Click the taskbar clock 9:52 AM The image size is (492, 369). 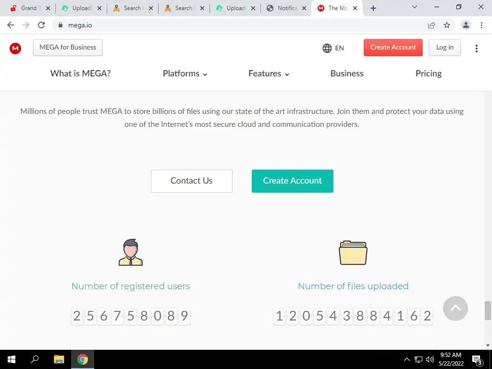point(451,355)
